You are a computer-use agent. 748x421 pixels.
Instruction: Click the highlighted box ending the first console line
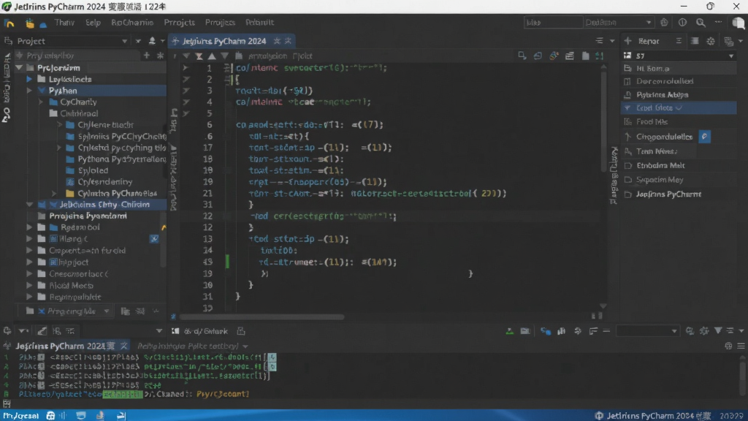tap(272, 357)
